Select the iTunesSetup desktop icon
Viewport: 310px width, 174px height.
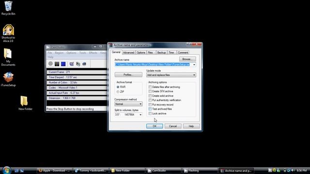[x=8, y=79]
